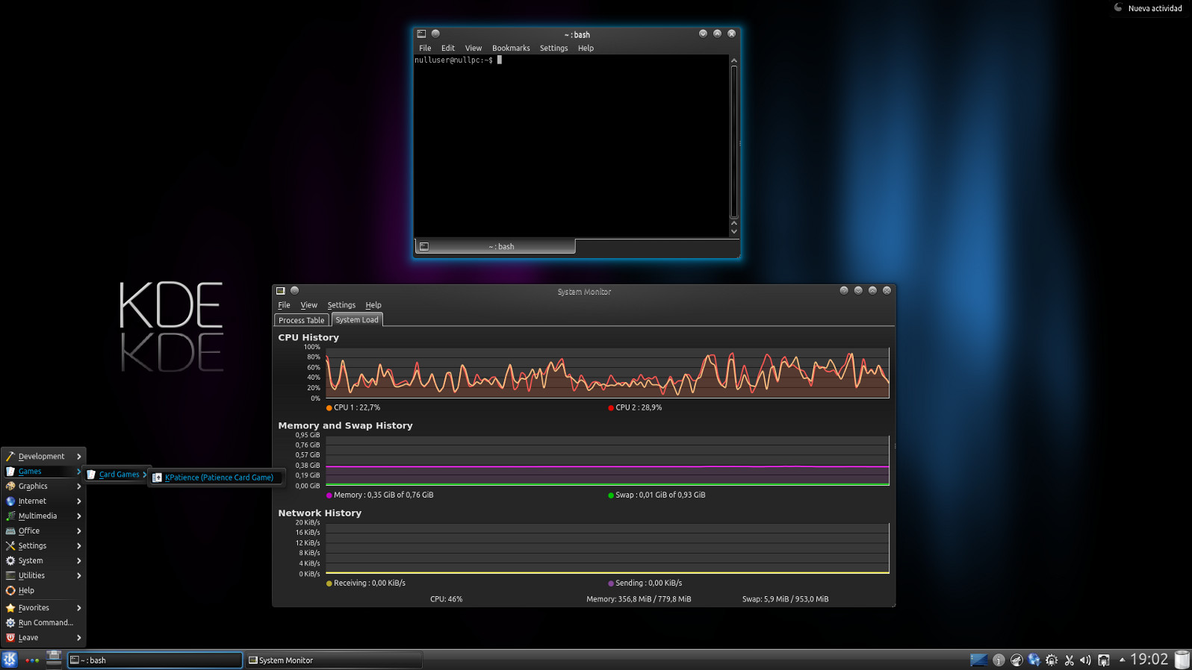Click 'CPU 2 : 28,9%' legend label
1192x670 pixels.
point(639,407)
